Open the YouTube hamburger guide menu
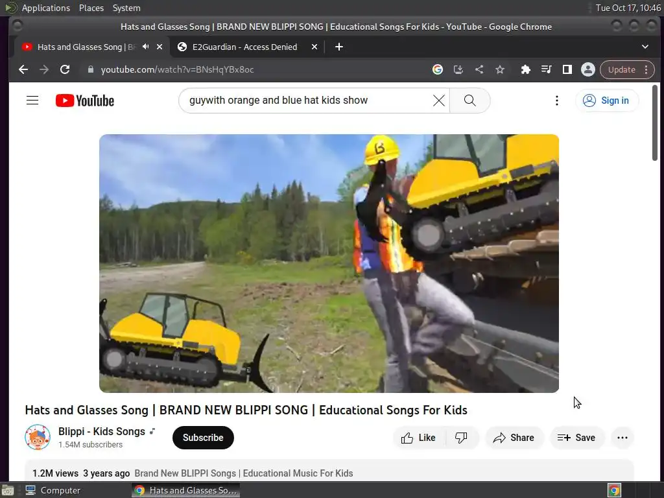Image resolution: width=664 pixels, height=498 pixels. pyautogui.click(x=32, y=101)
